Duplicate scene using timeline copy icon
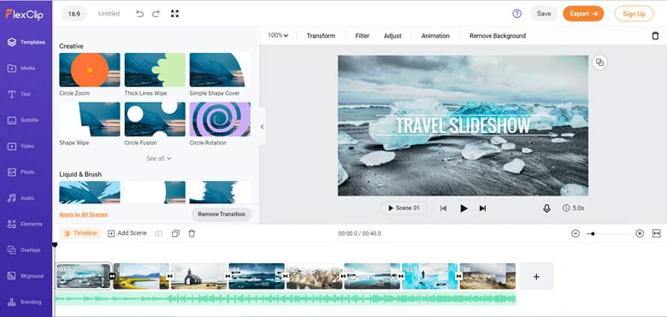 (x=175, y=233)
